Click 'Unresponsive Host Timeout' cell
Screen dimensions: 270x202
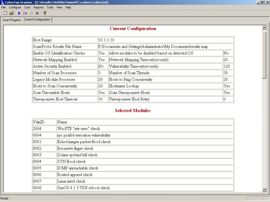(x=65, y=99)
